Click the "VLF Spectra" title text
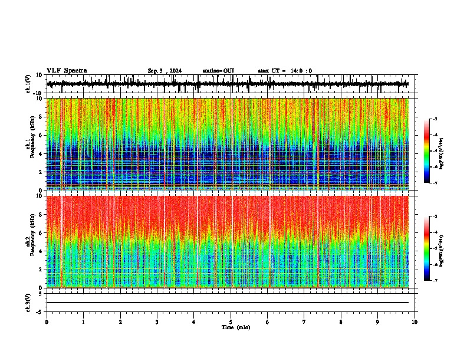The height and width of the screenshot is (361, 467). pyautogui.click(x=67, y=71)
